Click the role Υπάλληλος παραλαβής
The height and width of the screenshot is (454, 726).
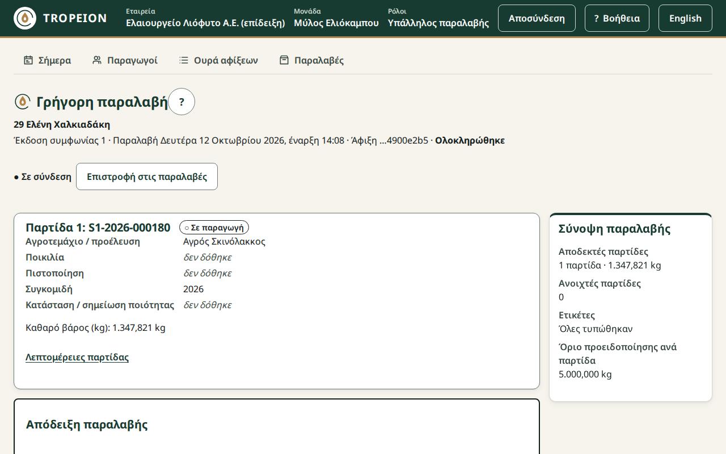pos(438,23)
